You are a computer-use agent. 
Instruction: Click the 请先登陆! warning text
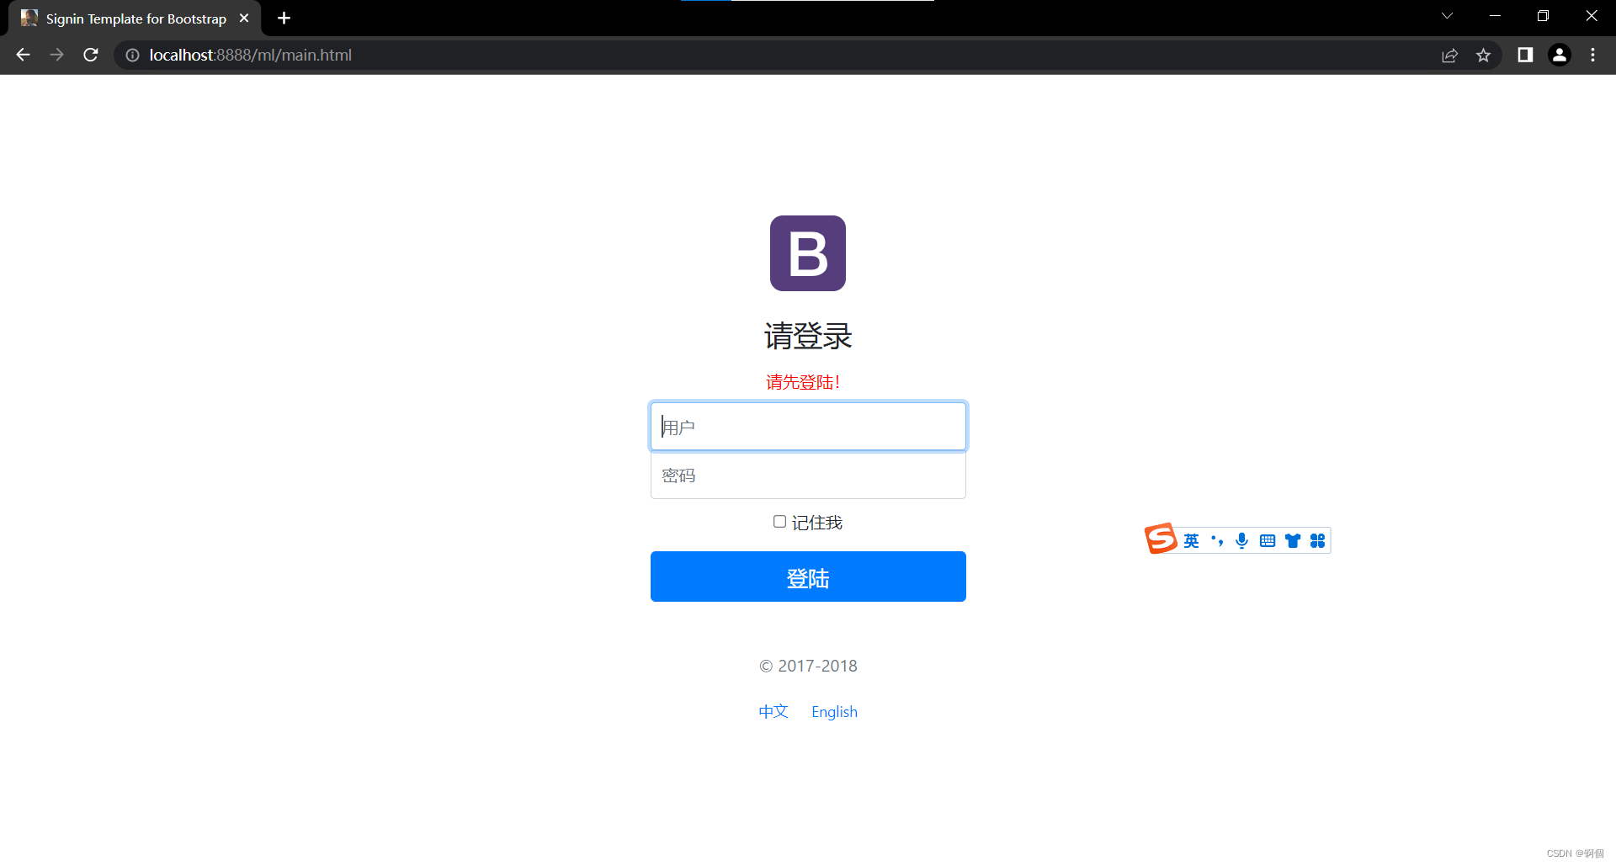tap(803, 382)
